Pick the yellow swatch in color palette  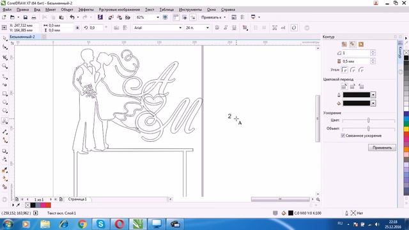(406, 129)
